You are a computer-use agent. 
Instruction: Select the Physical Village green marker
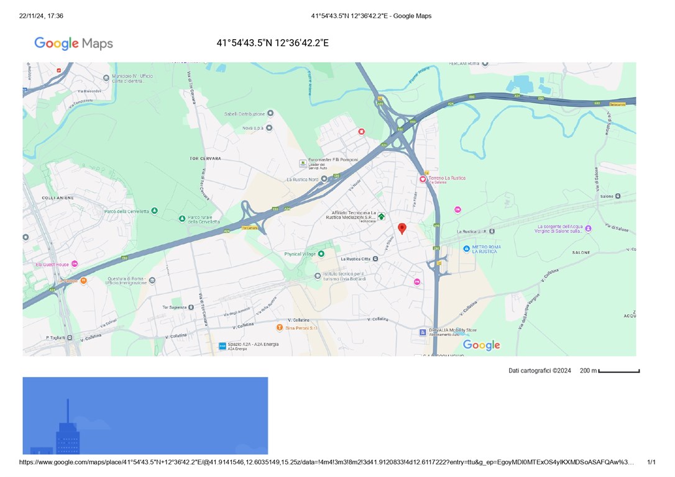(x=321, y=254)
